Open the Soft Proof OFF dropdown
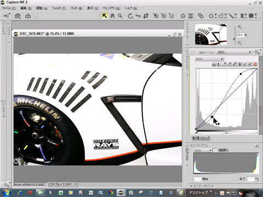This screenshot has width=263, height=197. (x=62, y=184)
